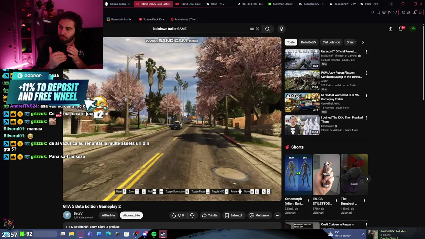Screen dimensions: 425x239
Task: Like the video with 4,1 K thumbs up
Action: click(178, 215)
